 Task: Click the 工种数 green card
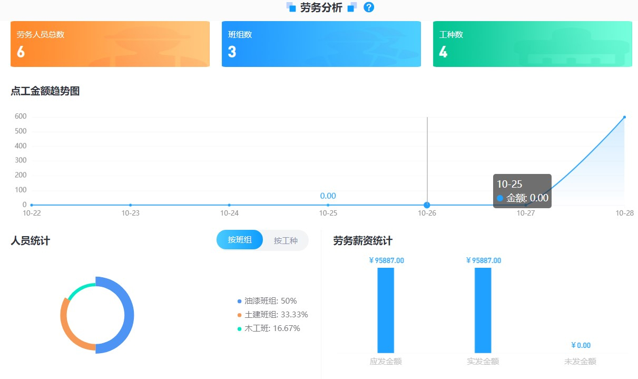532,44
